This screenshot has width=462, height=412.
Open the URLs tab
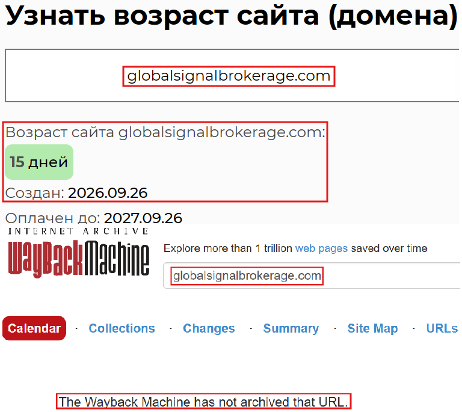pyautogui.click(x=442, y=328)
